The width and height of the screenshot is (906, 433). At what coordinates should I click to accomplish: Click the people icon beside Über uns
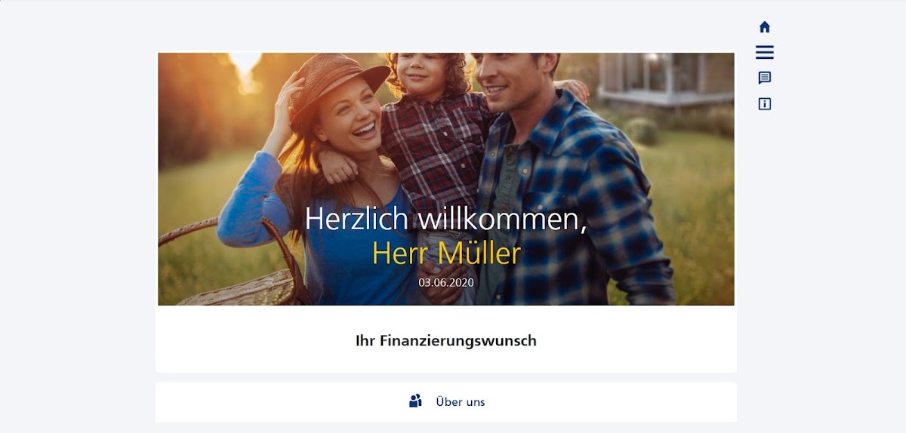pyautogui.click(x=415, y=401)
